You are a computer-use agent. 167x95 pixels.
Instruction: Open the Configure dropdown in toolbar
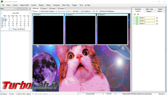pyautogui.click(x=86, y=11)
